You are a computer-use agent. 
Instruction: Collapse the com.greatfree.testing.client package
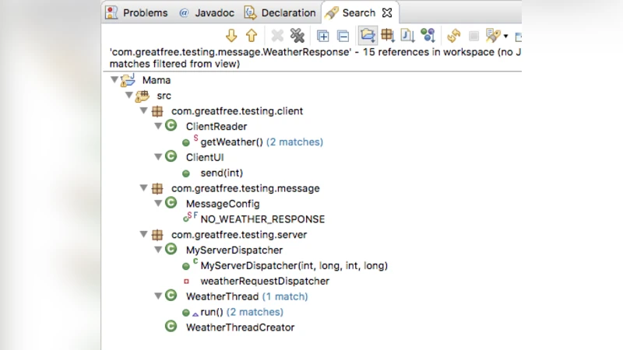144,111
